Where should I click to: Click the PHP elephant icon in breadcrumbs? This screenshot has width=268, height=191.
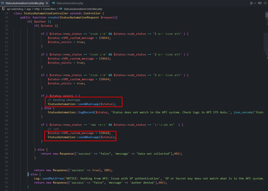pyautogui.click(x=61, y=9)
